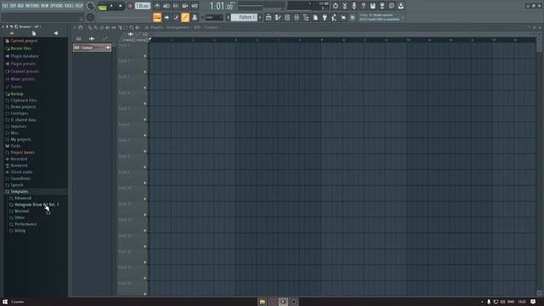Open the tempo tapper icon
The image size is (544, 306).
coord(334,17)
